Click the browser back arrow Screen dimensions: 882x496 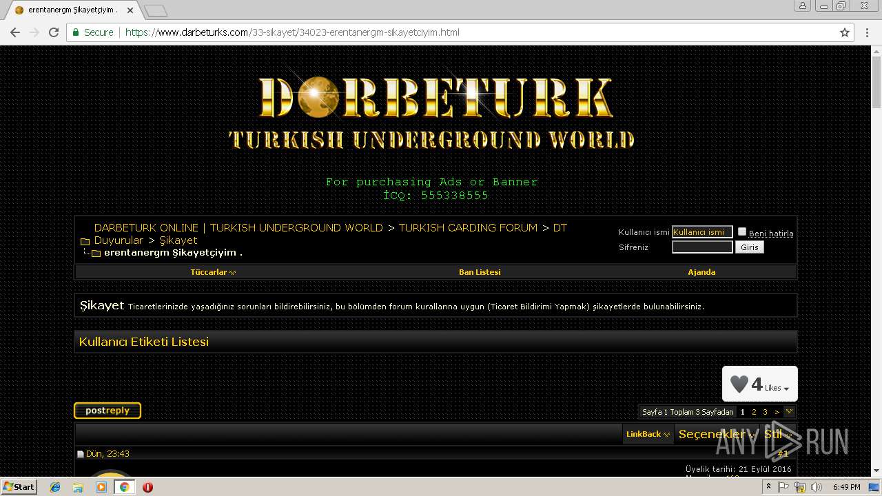14,32
